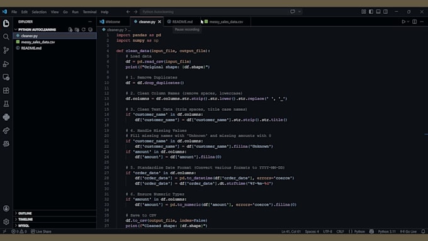The height and width of the screenshot is (241, 428).
Task: Refresh the Explorer file tree
Action: click(x=84, y=30)
